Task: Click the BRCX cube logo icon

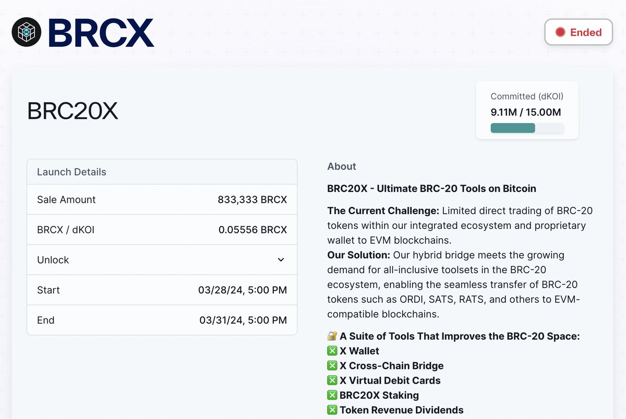Action: 26,32
